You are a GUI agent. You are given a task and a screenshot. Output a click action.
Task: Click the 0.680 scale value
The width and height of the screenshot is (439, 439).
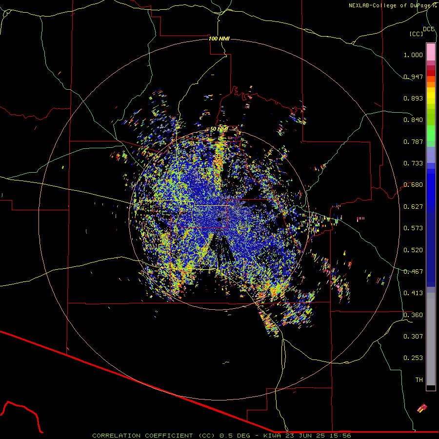click(413, 185)
